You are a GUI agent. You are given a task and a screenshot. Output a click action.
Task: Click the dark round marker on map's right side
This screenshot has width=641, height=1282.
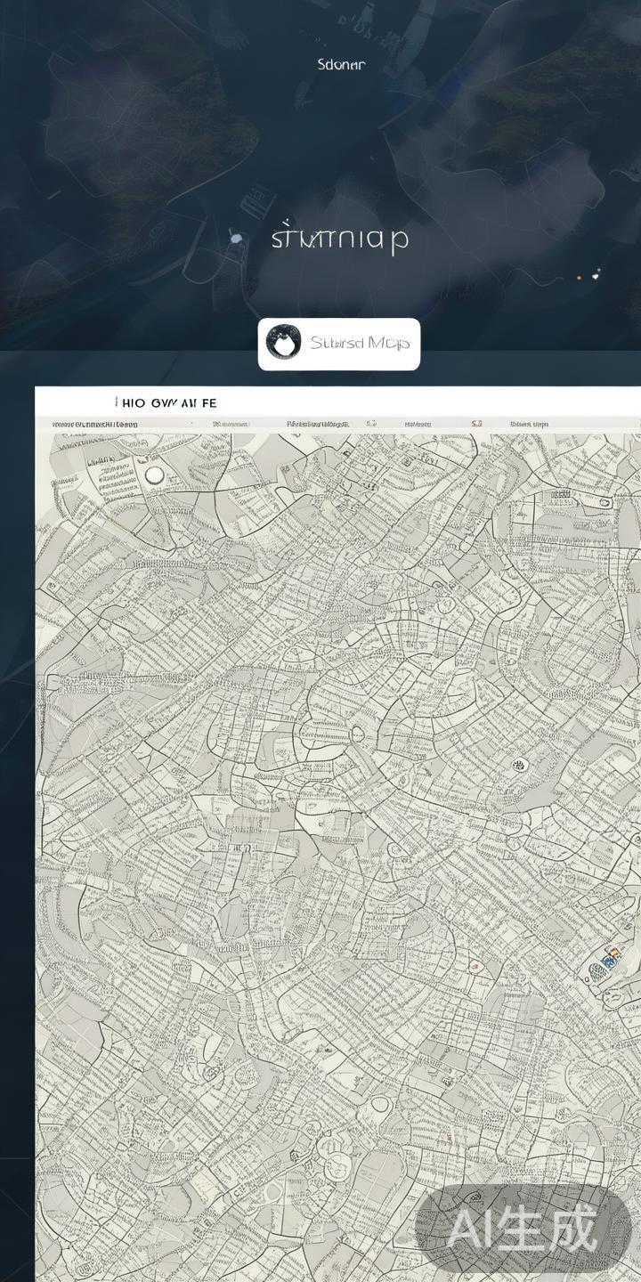tap(518, 764)
